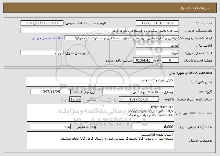This screenshot has width=220, height=156.
Task: Click the request creator field مرتضی واگذاری
Action: pyautogui.click(x=122, y=38)
